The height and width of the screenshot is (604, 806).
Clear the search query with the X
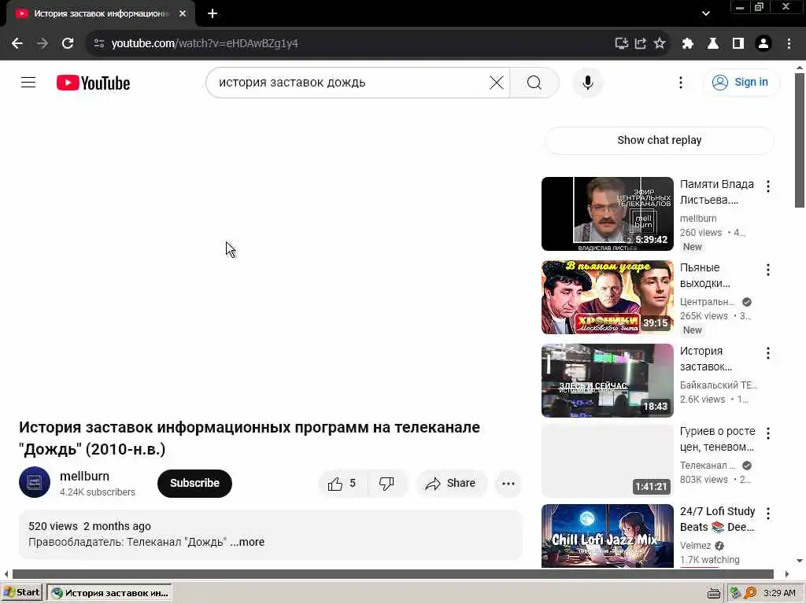click(x=497, y=82)
